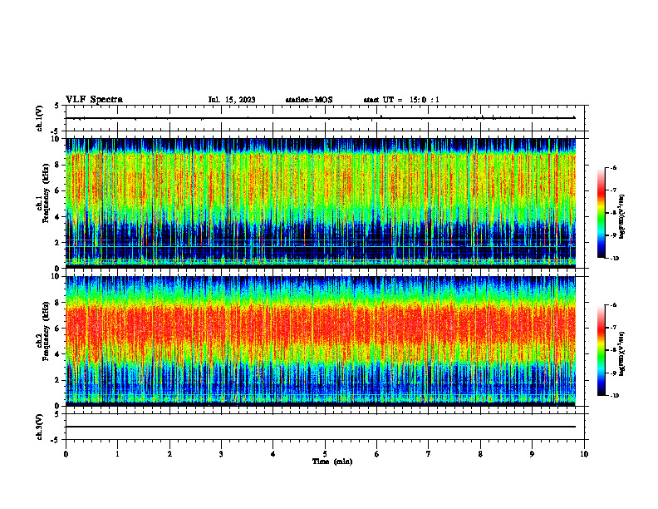Click the ch.1 spectrogram color scale bar

tap(601, 213)
